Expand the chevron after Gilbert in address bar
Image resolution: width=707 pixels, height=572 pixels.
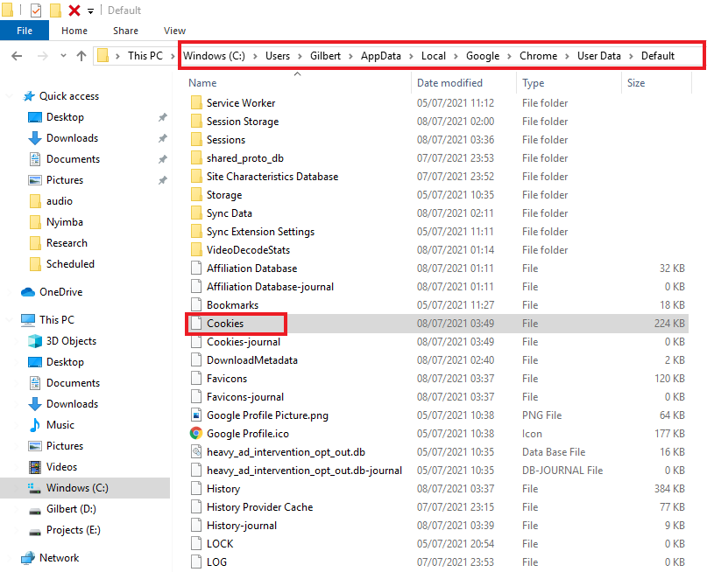350,56
